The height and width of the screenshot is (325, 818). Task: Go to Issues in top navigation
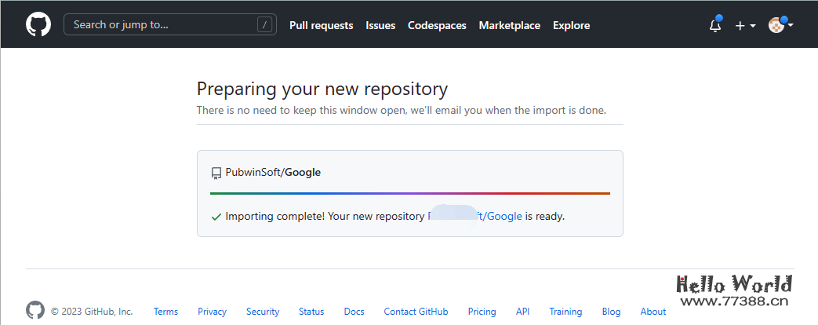click(x=380, y=25)
